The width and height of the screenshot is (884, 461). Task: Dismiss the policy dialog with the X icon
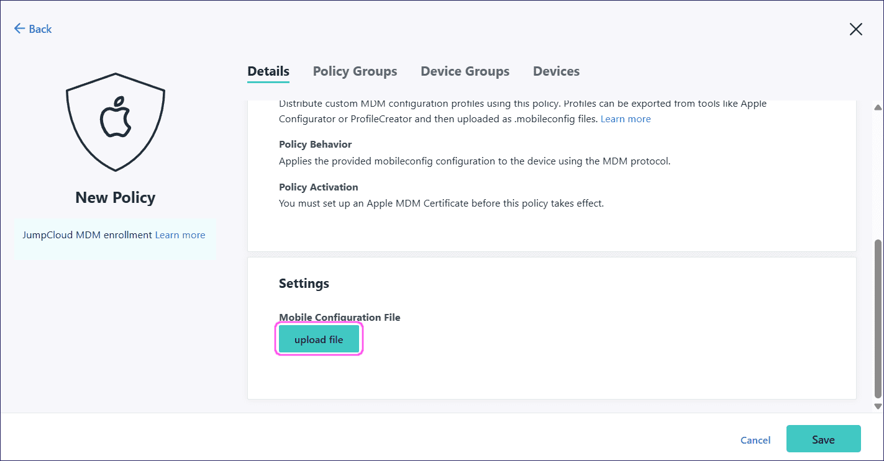[x=855, y=29]
